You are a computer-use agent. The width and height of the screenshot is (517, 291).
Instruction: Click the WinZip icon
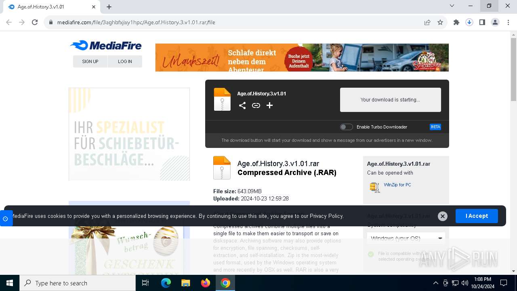click(375, 187)
